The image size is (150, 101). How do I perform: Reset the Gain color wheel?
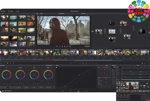(39, 68)
